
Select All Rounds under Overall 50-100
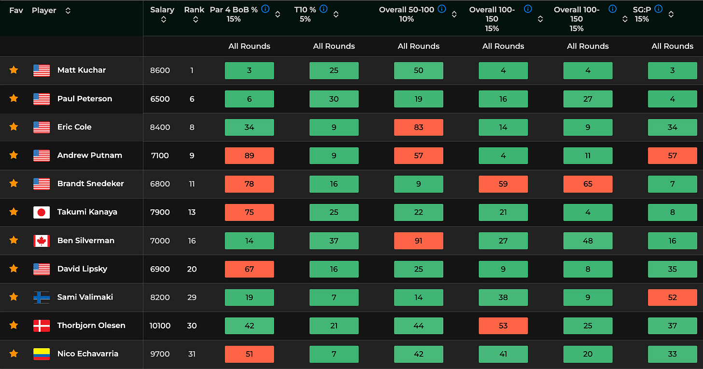419,46
